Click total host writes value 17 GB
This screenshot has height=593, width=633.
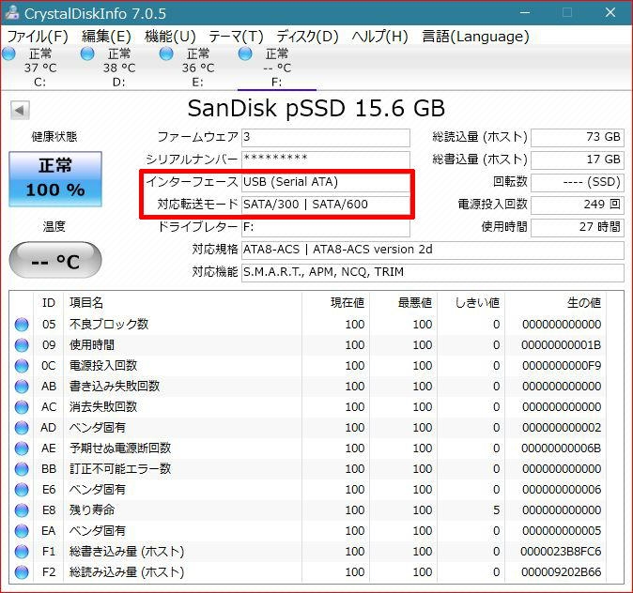tap(578, 160)
